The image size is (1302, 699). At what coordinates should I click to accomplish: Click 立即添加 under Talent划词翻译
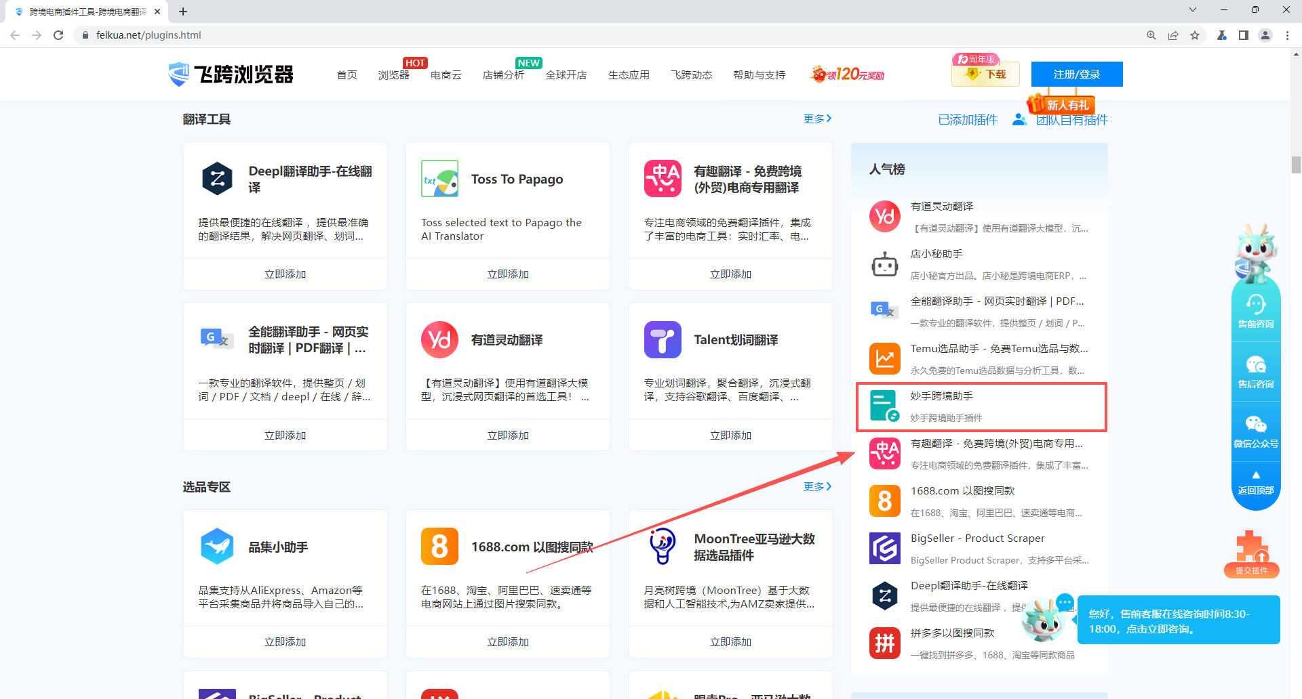(731, 435)
